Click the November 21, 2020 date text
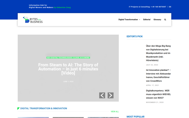This screenshot has width=189, height=118. (x=155, y=102)
